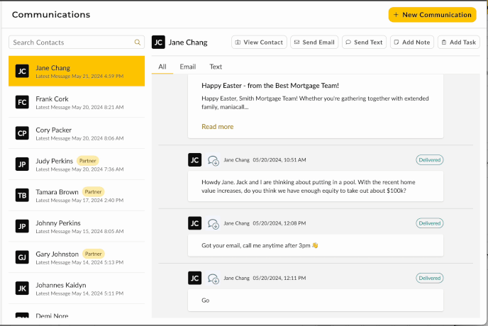The image size is (488, 326).
Task: Open Read more on Happy Easter email
Action: [218, 127]
